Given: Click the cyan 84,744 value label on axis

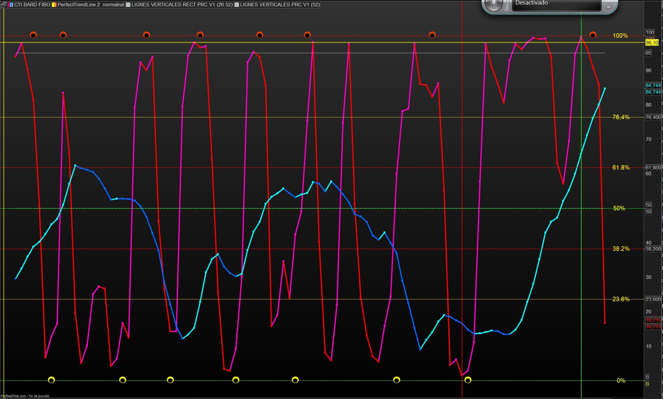Looking at the screenshot, I should (x=653, y=85).
